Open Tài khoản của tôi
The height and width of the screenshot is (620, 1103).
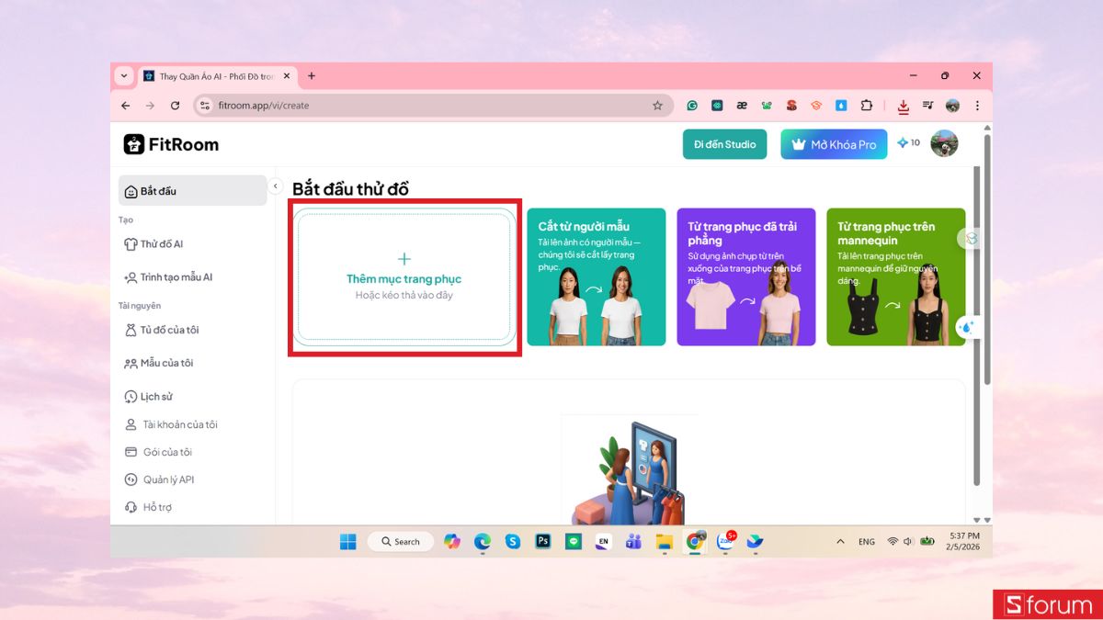[171, 424]
